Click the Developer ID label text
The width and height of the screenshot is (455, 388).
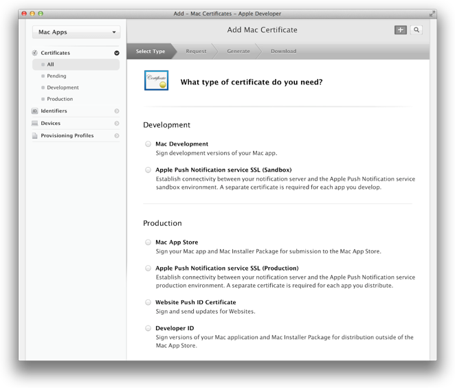[x=175, y=328]
